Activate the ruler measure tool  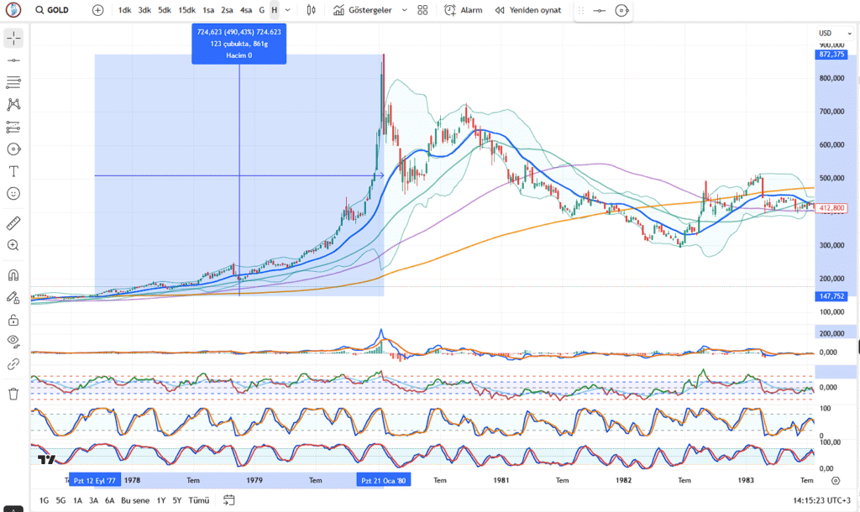pyautogui.click(x=13, y=223)
